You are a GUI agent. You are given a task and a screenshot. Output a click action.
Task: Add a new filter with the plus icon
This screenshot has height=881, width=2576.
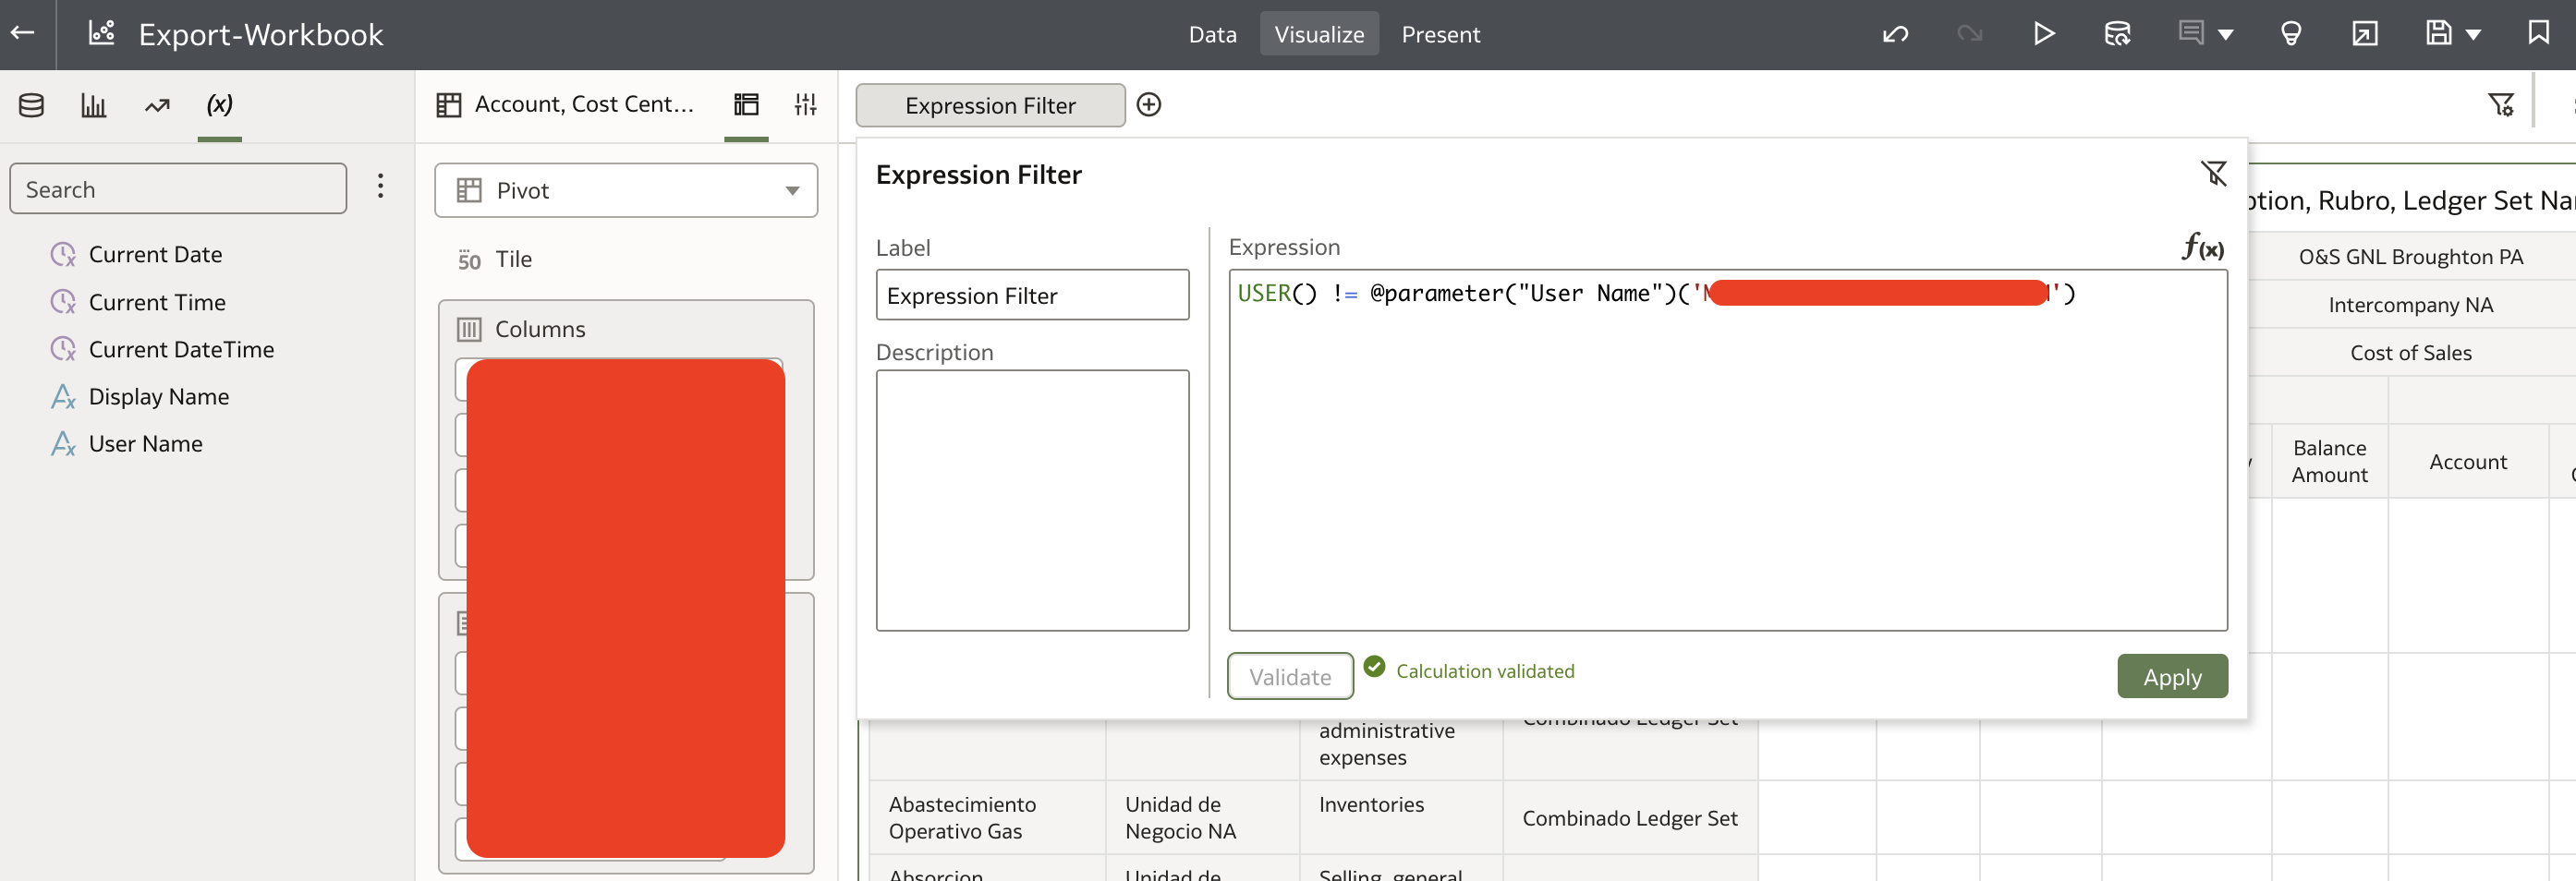point(1149,104)
